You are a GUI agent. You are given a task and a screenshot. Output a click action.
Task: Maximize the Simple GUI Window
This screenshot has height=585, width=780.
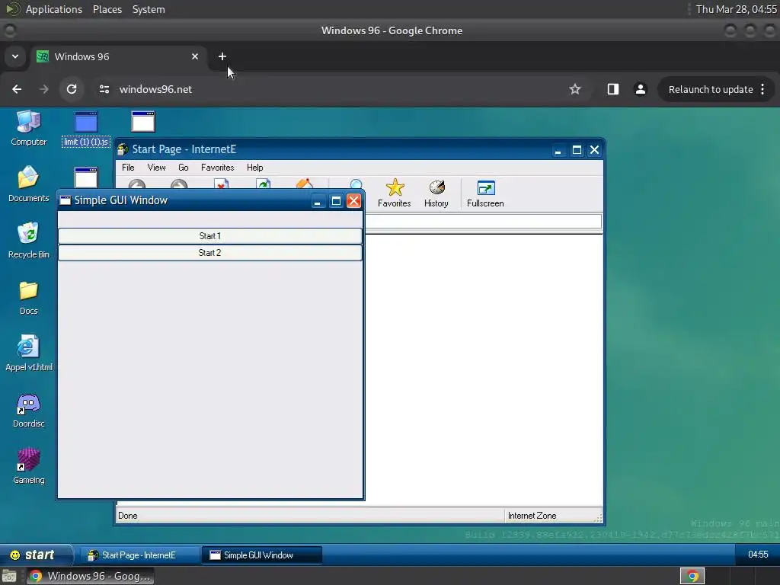click(x=336, y=201)
